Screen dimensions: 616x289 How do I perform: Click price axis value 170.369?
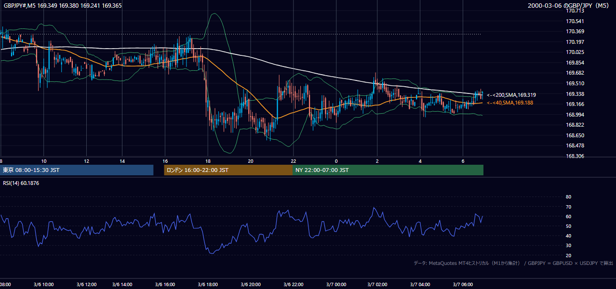[x=575, y=32]
